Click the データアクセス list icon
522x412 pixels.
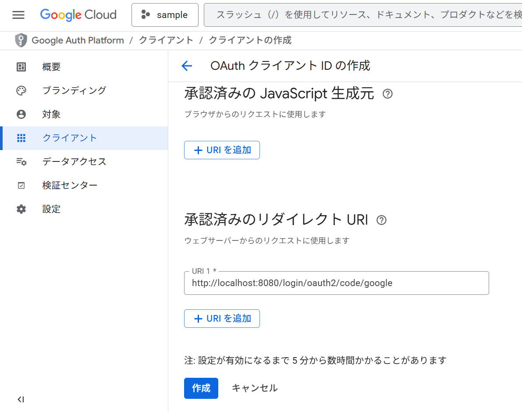[21, 161]
